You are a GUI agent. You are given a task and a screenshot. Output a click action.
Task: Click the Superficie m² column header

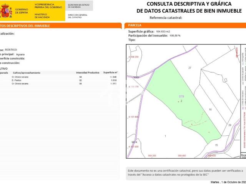click(110, 72)
